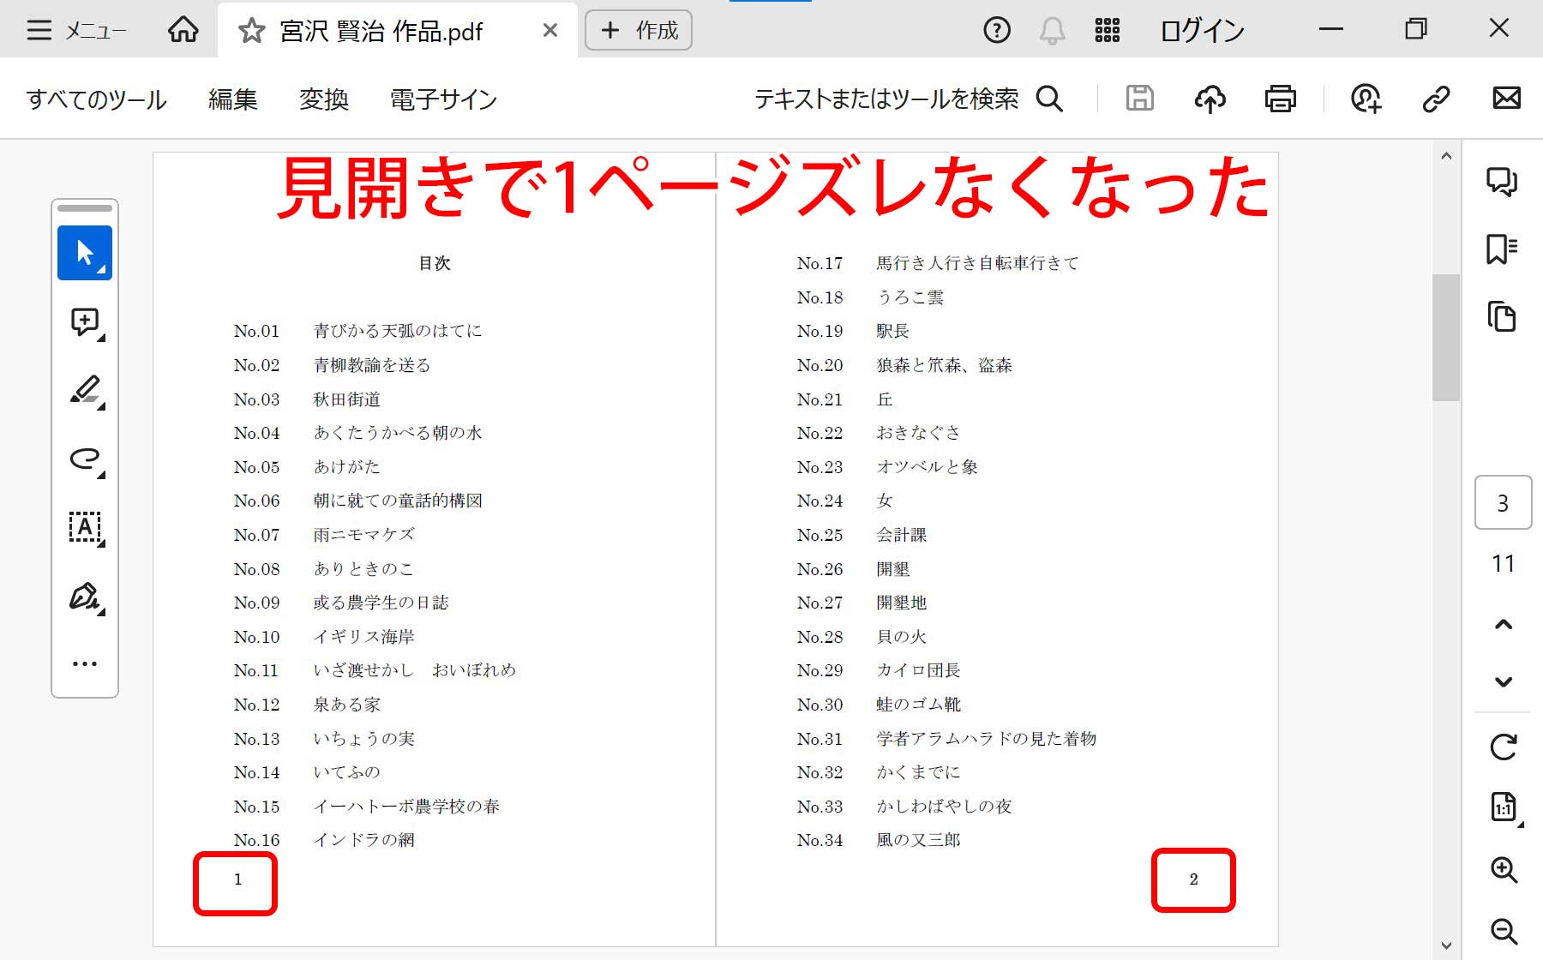Click the entry オツベルと象
1543x960 pixels.
927,467
